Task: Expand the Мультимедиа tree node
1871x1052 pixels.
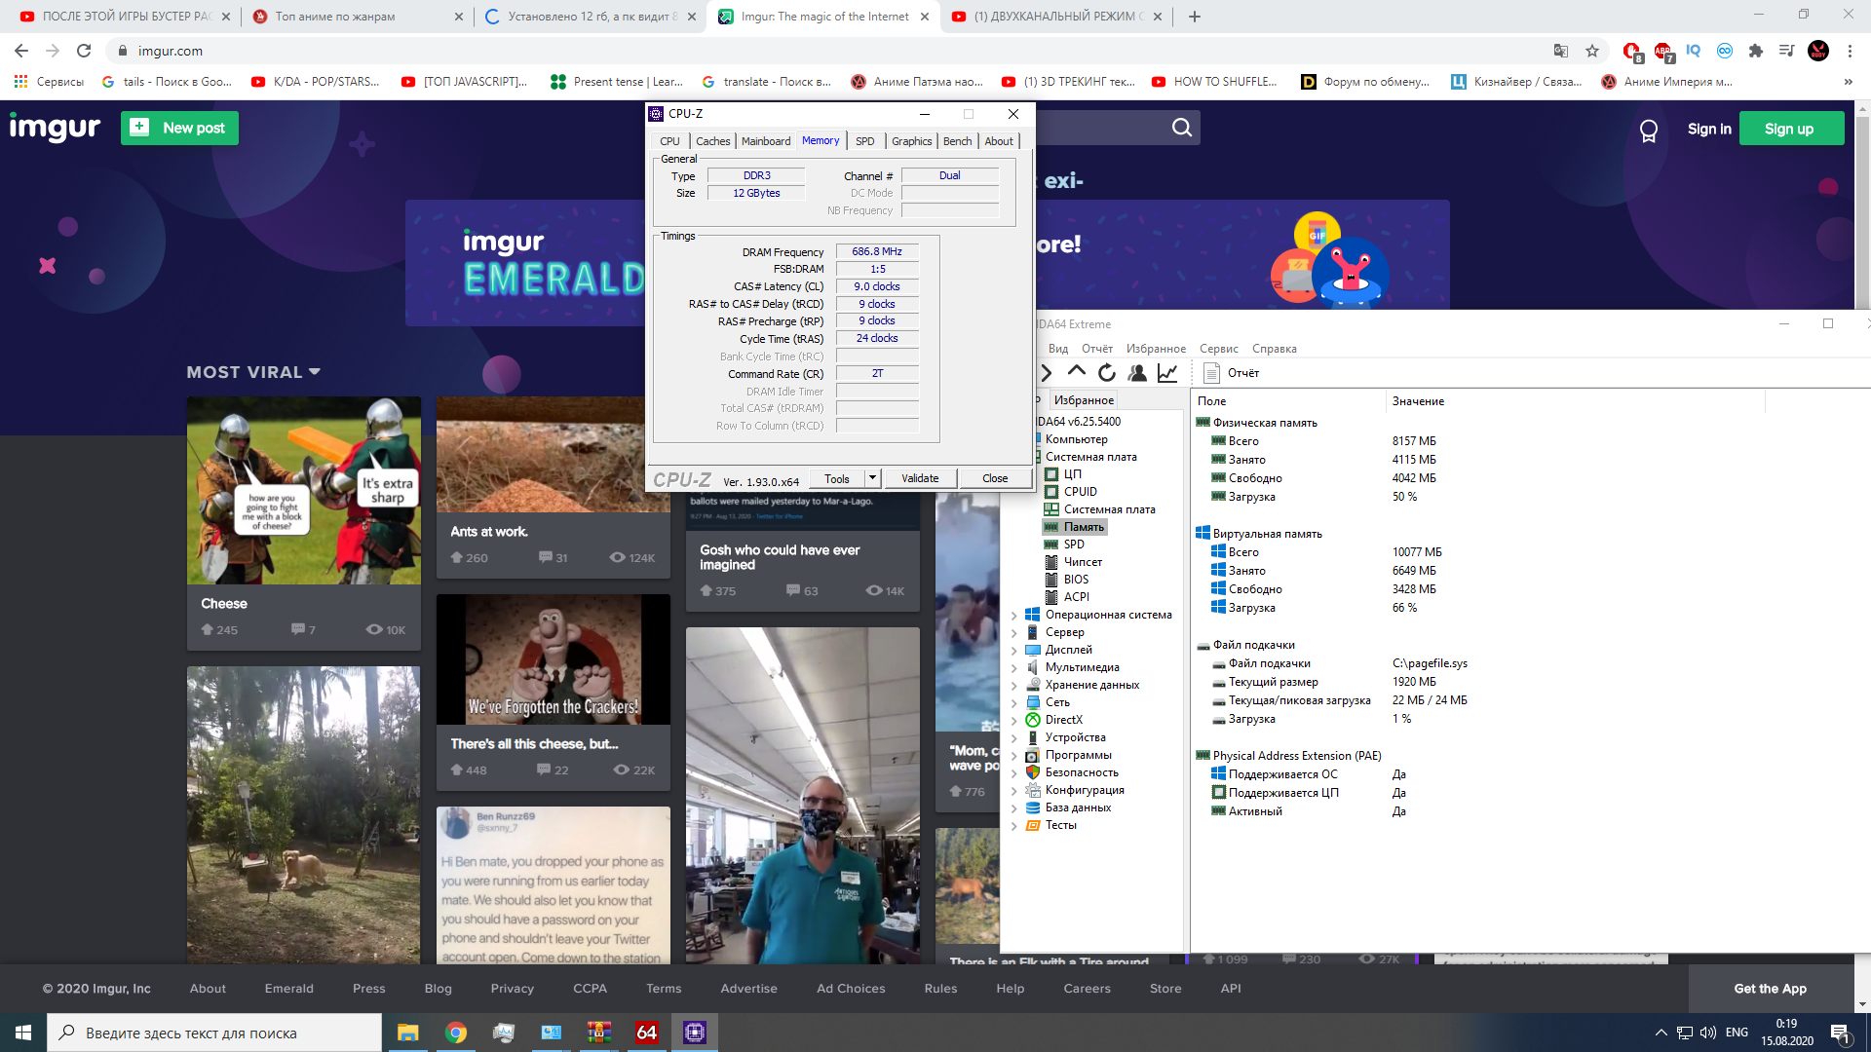Action: (x=1014, y=668)
